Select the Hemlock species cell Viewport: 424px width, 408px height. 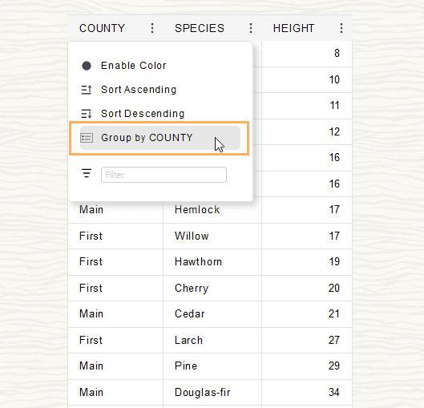pyautogui.click(x=212, y=210)
